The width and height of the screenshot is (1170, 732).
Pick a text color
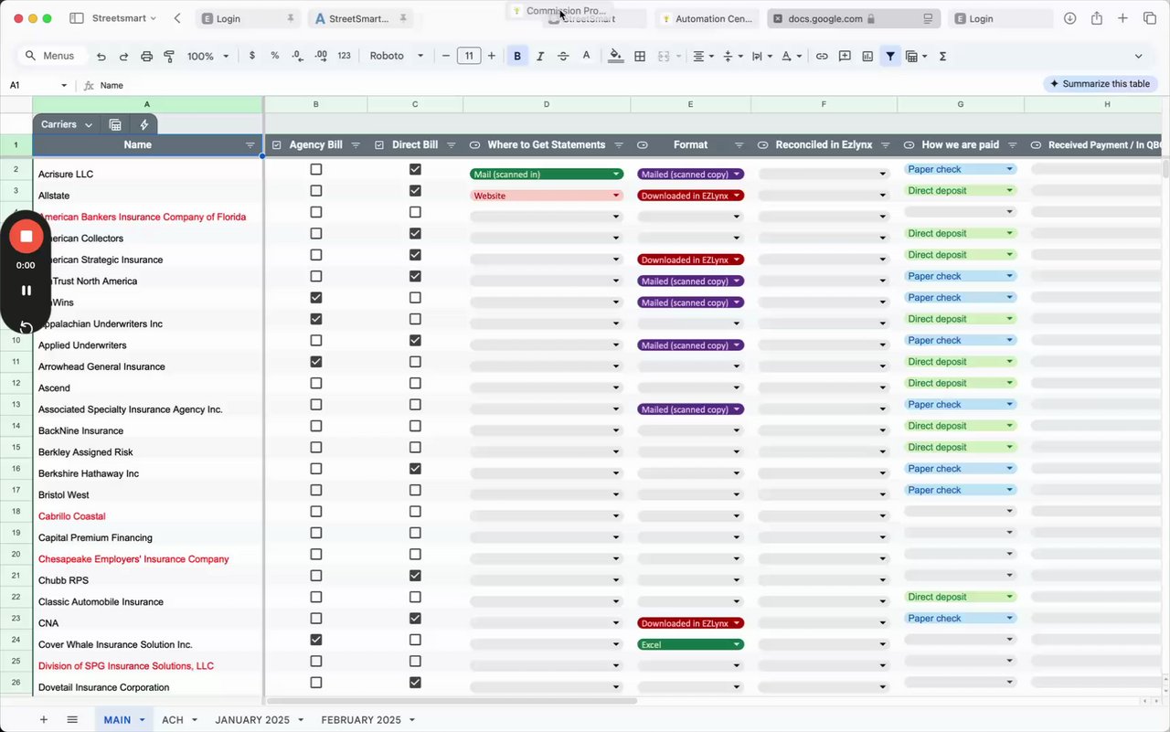coord(587,57)
